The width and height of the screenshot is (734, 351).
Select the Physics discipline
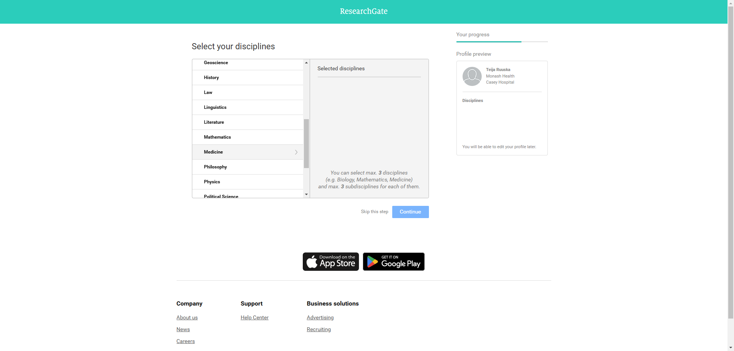[248, 182]
